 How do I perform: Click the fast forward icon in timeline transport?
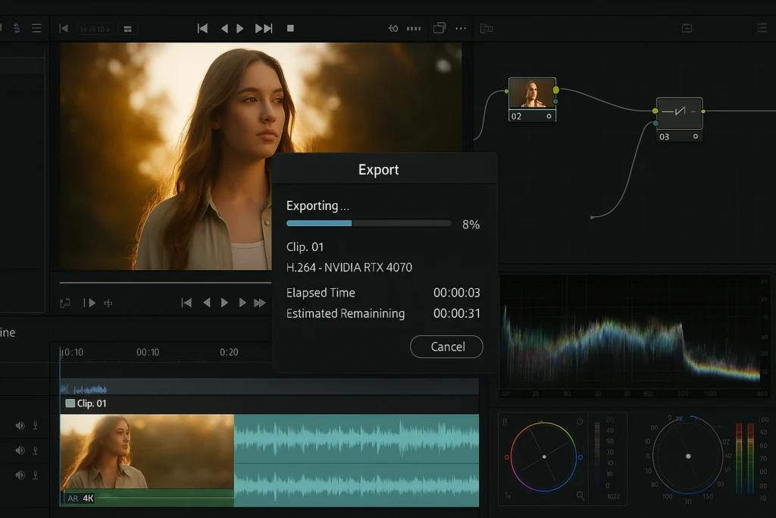point(258,303)
